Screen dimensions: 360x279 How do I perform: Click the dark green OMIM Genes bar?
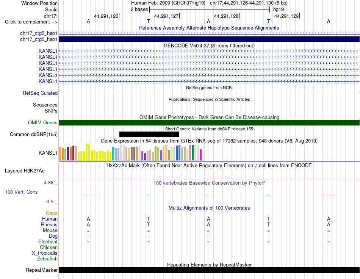click(x=209, y=122)
